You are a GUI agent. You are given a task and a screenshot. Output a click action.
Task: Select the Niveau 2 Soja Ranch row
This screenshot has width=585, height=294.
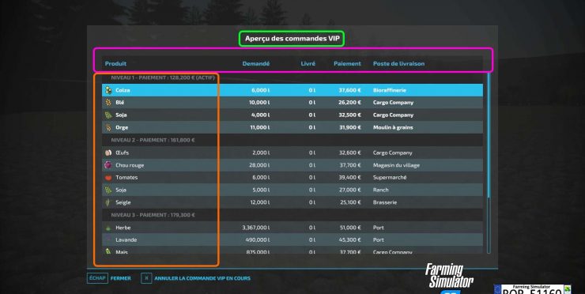point(292,190)
